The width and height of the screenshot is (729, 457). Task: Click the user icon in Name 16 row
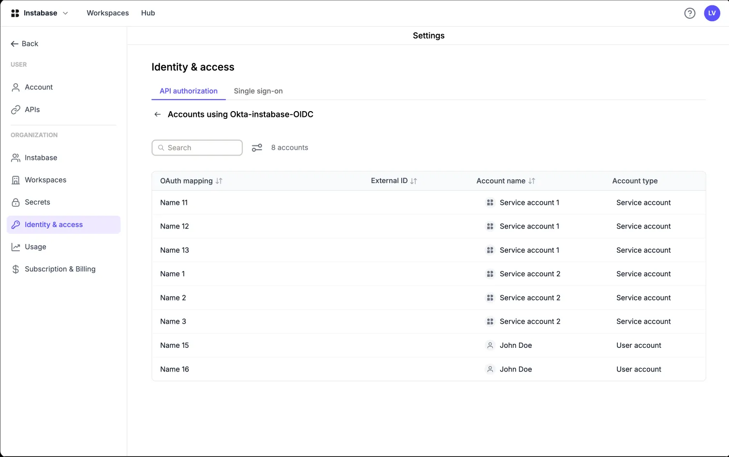pyautogui.click(x=490, y=369)
